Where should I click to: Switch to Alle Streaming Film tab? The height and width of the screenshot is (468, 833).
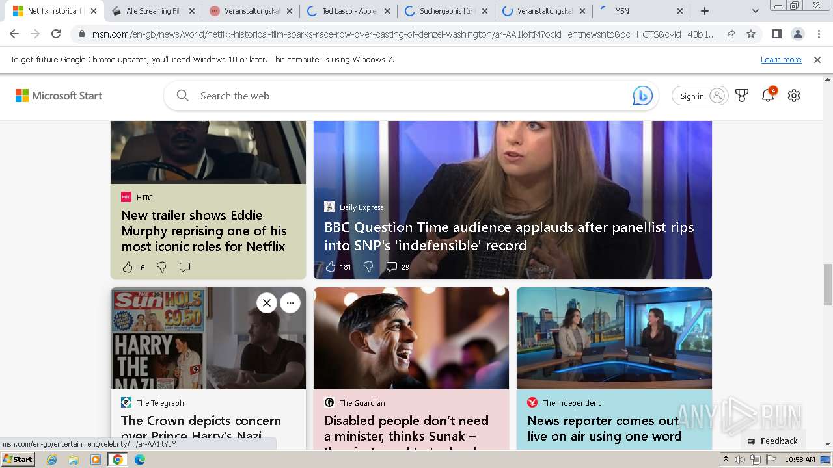tap(154, 11)
